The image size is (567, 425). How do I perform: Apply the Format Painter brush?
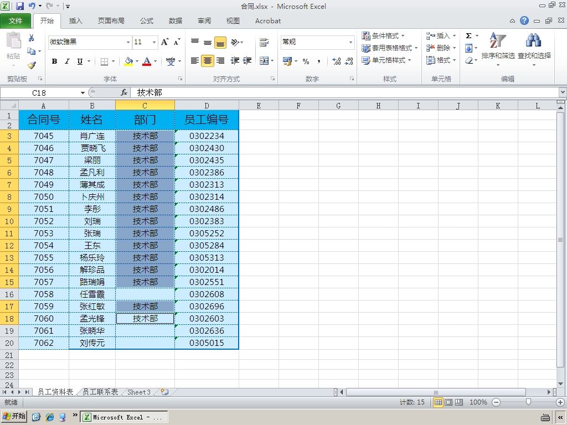click(x=32, y=65)
